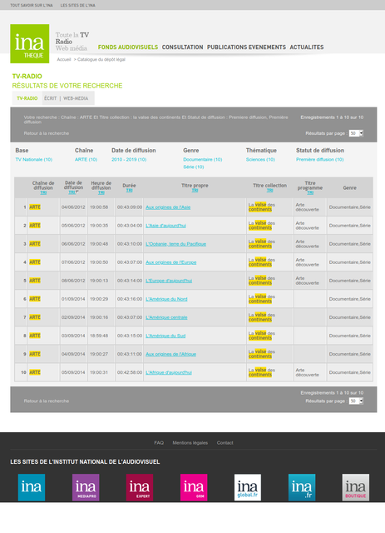The image size is (385, 533).
Task: Open Consultation menu
Action: point(182,47)
